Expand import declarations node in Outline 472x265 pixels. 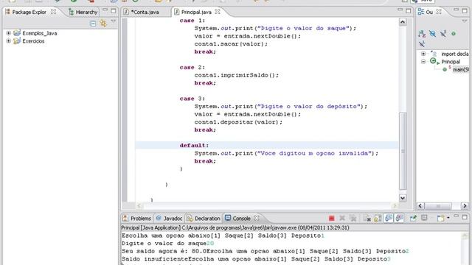(x=423, y=54)
